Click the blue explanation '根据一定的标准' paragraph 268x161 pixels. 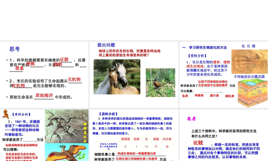224,151
